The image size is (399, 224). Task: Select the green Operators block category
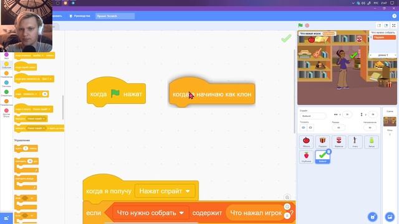coord(6,93)
